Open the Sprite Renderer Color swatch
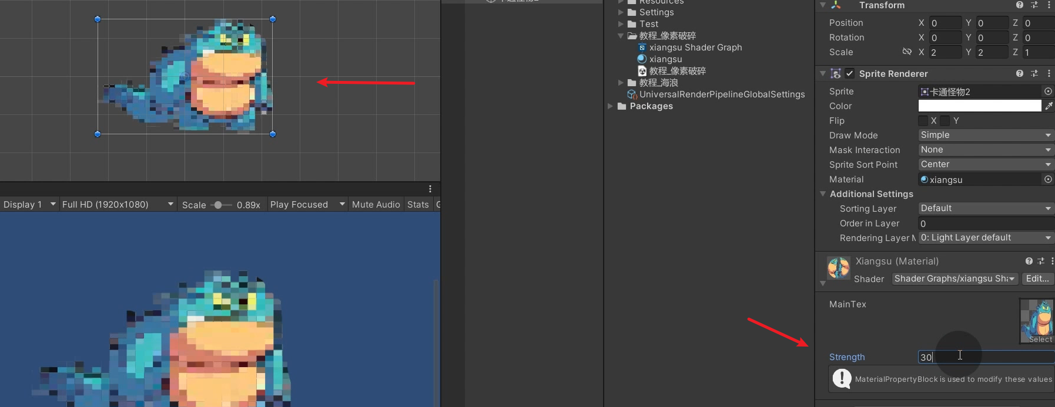Viewport: 1055px width, 407px height. [x=980, y=106]
